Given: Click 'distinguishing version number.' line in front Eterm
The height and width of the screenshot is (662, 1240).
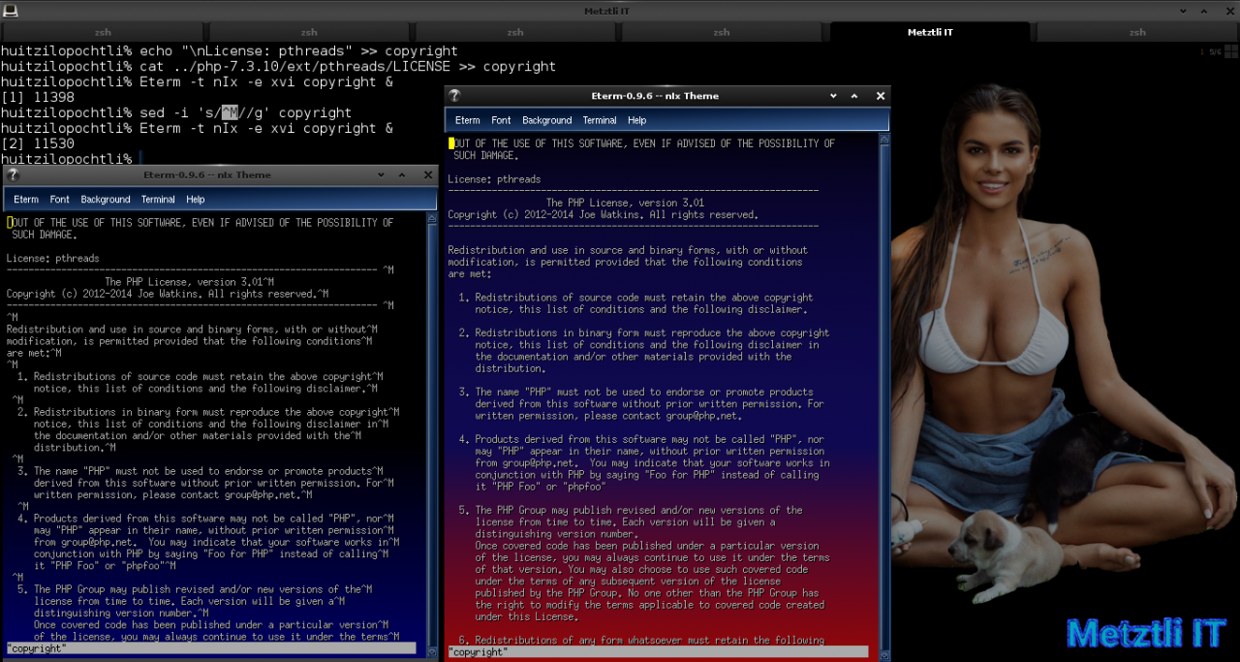Looking at the screenshot, I should pos(557,534).
